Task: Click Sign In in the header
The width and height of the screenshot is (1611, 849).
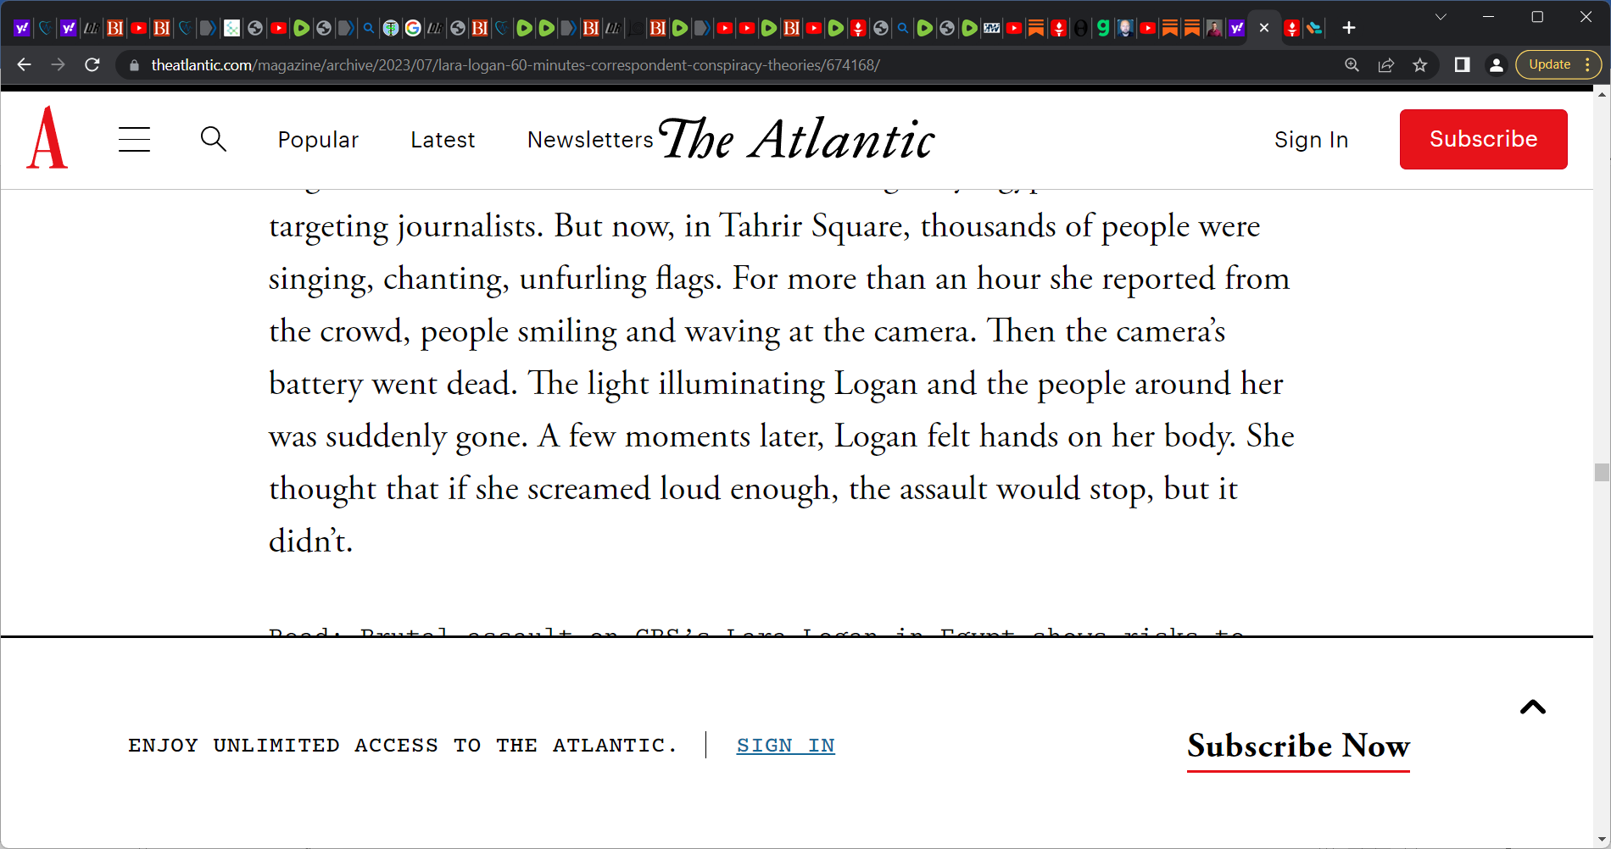Action: 1311,140
